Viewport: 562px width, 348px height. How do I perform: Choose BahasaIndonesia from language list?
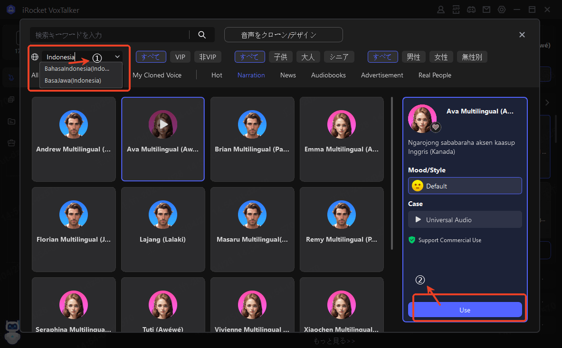pos(82,68)
